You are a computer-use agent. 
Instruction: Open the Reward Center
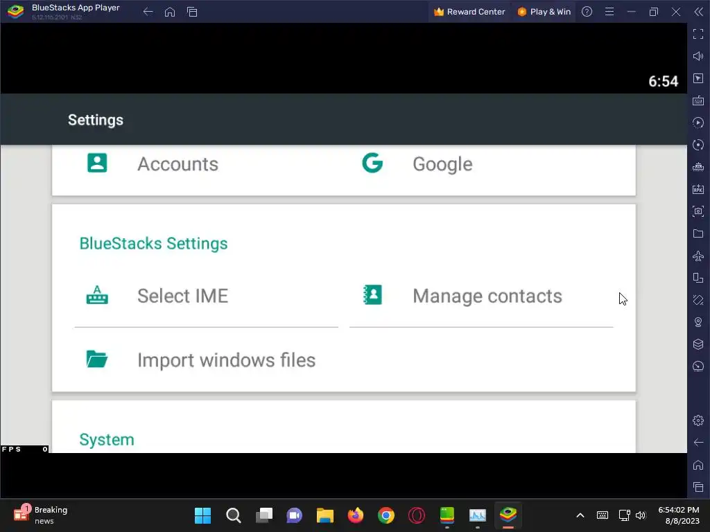tap(469, 12)
